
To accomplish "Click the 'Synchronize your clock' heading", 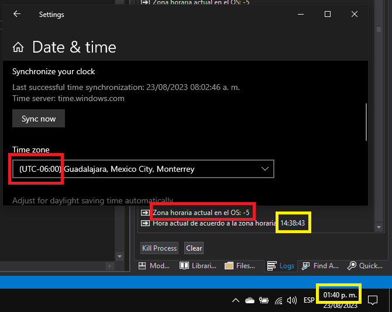I will tap(53, 71).
